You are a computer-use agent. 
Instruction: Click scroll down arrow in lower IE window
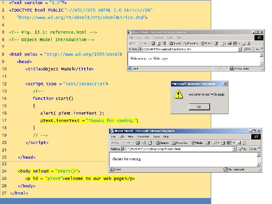point(259,164)
